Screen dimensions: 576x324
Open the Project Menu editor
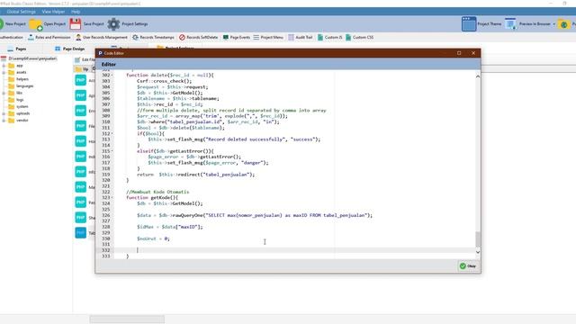[x=268, y=38]
